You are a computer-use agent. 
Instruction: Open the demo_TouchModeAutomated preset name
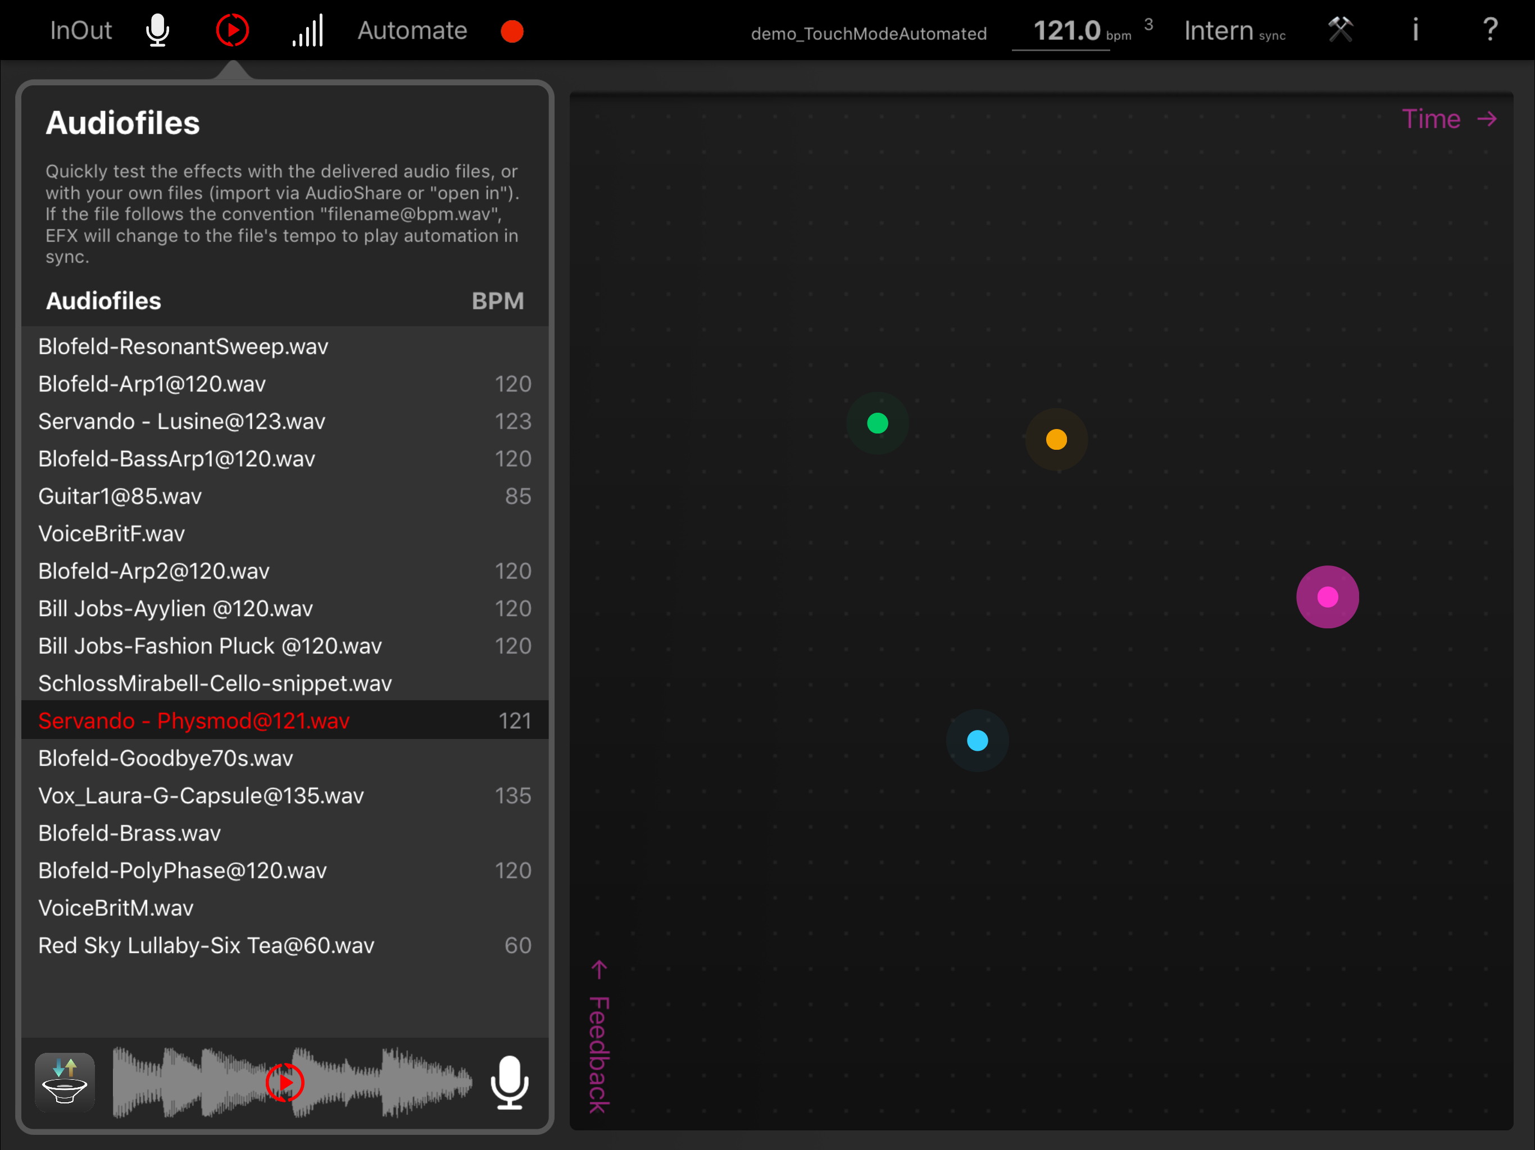(x=868, y=33)
